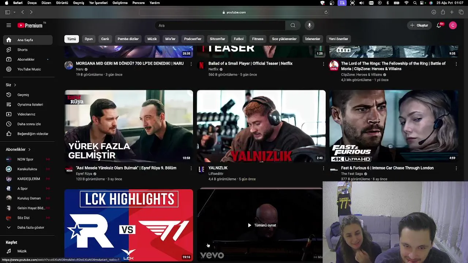
Task: Open the Geçmiş menu in menu bar
Action: point(78,3)
